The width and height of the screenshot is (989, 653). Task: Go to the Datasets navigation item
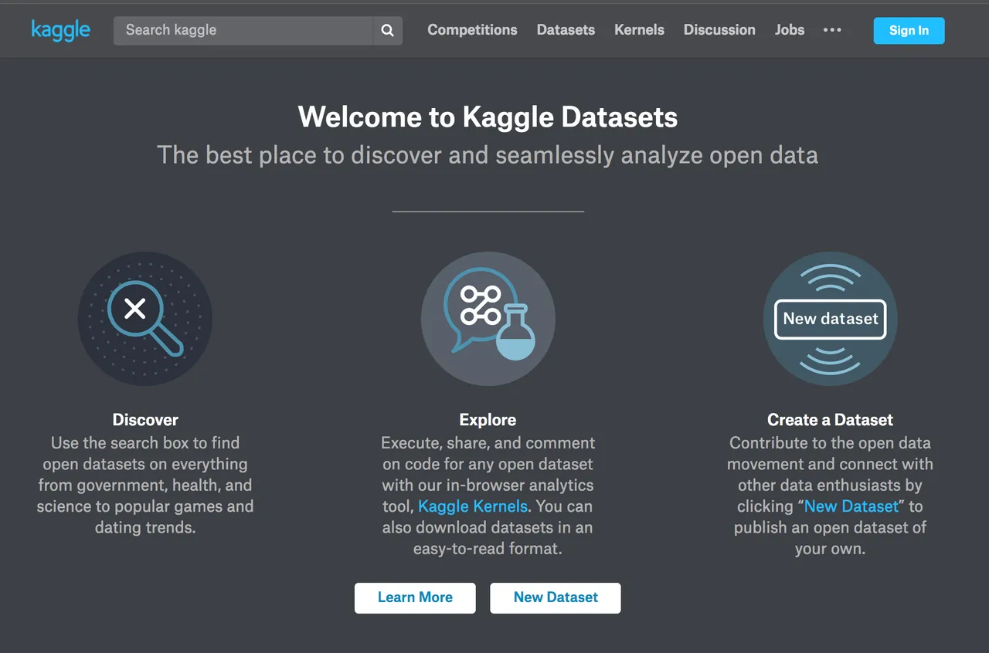point(566,30)
